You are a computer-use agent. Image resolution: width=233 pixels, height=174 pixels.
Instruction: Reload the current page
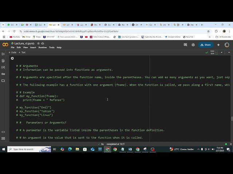[14, 31]
